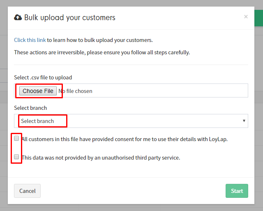Screen dimensions: 263x211
Task: Click the empty right side of the file input
Action: click(x=170, y=90)
